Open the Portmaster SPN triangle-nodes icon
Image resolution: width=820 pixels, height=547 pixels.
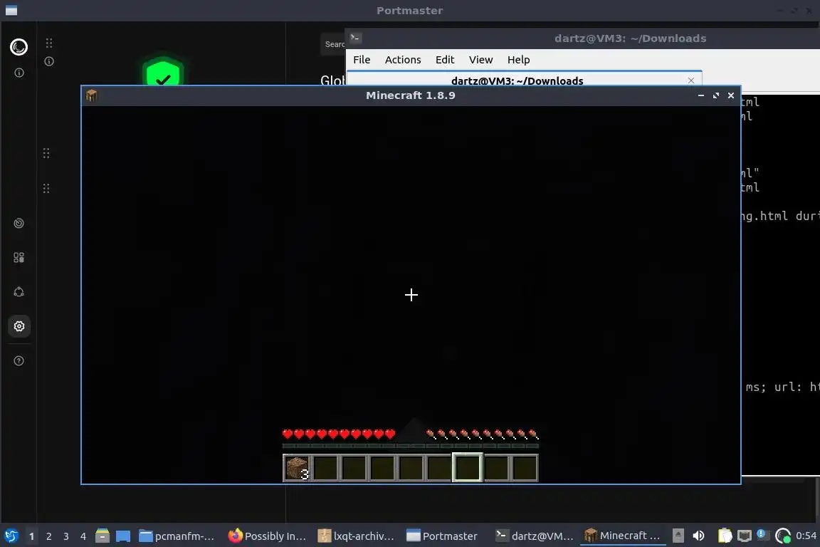pyautogui.click(x=19, y=292)
